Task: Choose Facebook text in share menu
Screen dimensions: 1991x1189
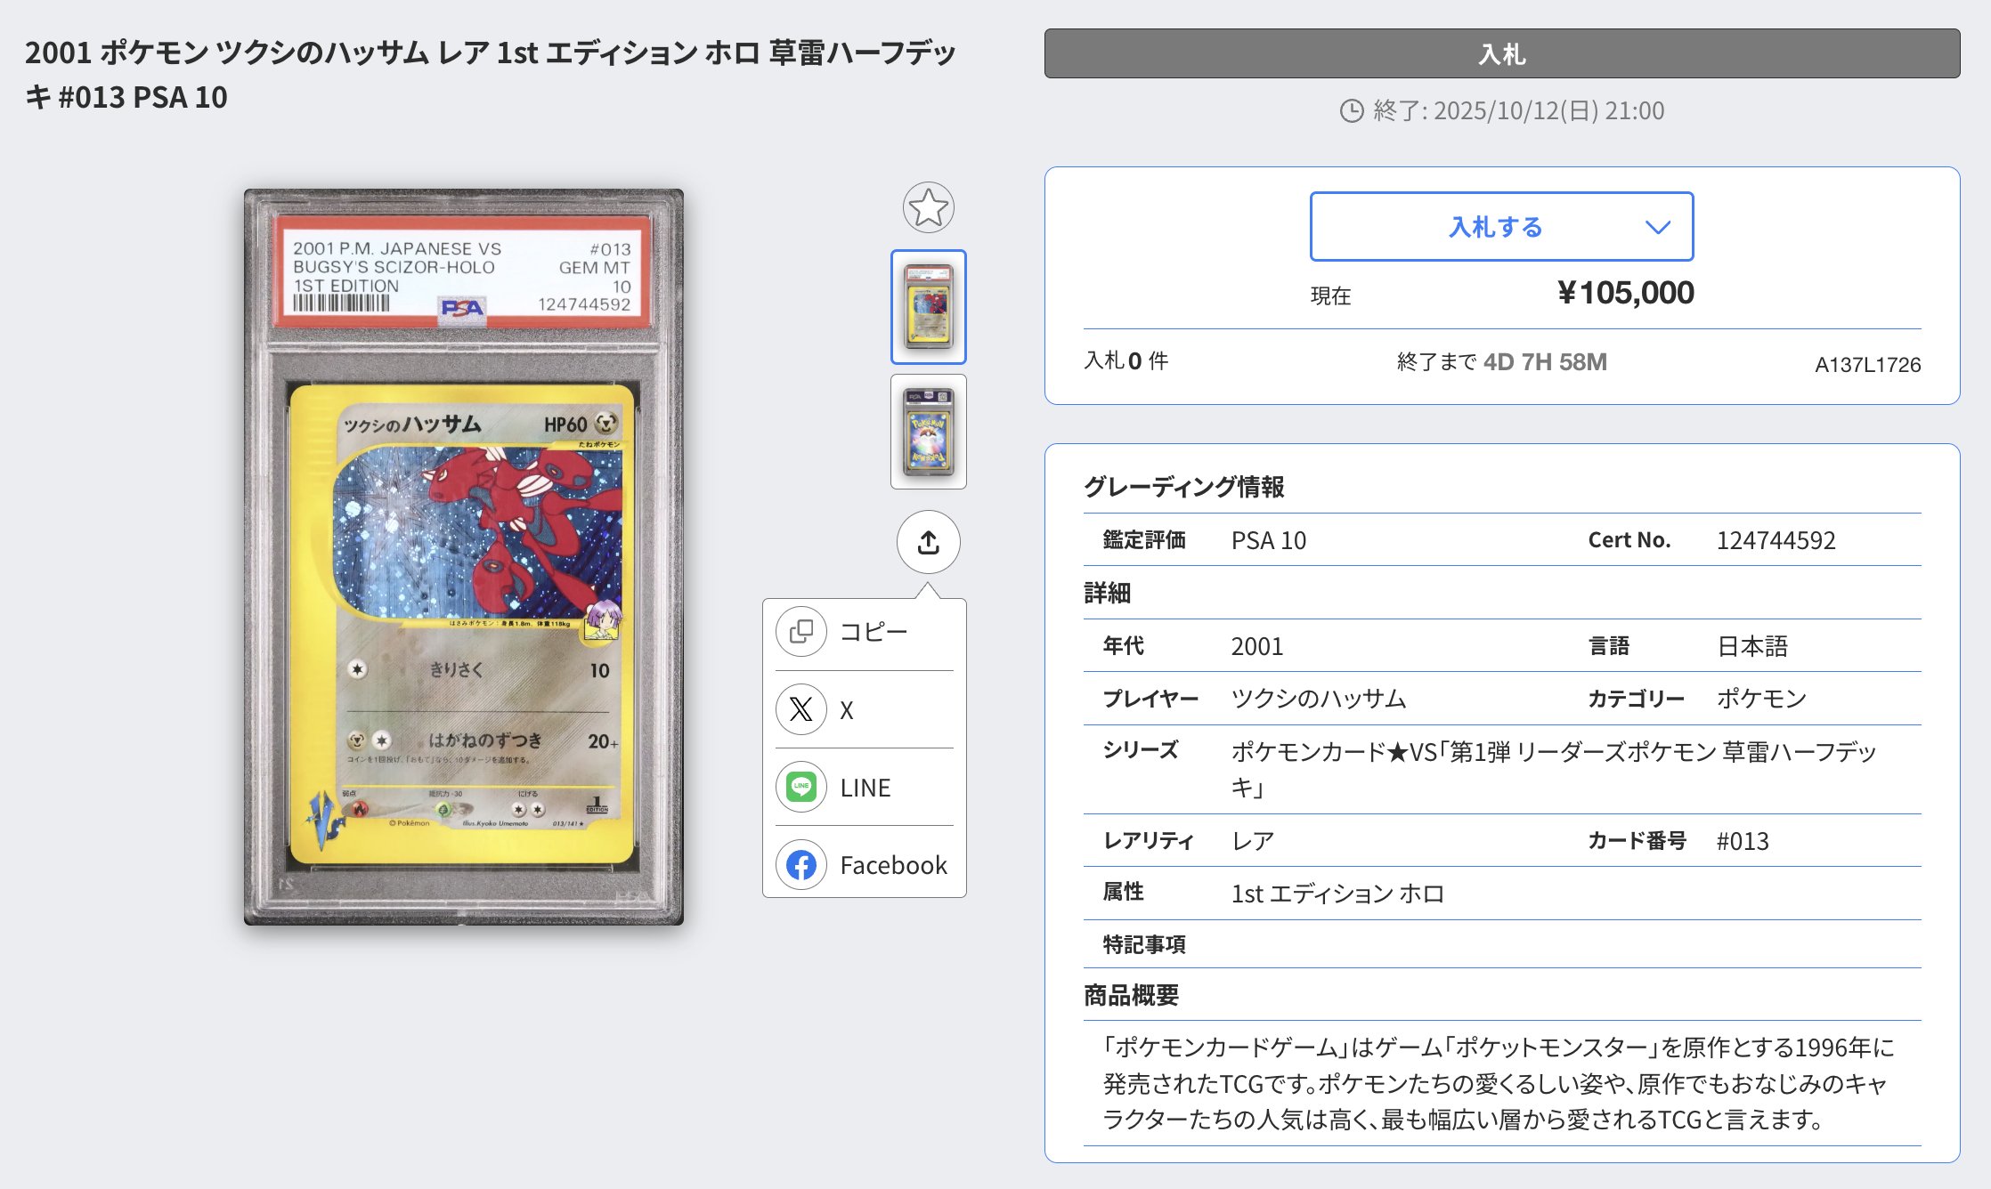Action: [893, 865]
